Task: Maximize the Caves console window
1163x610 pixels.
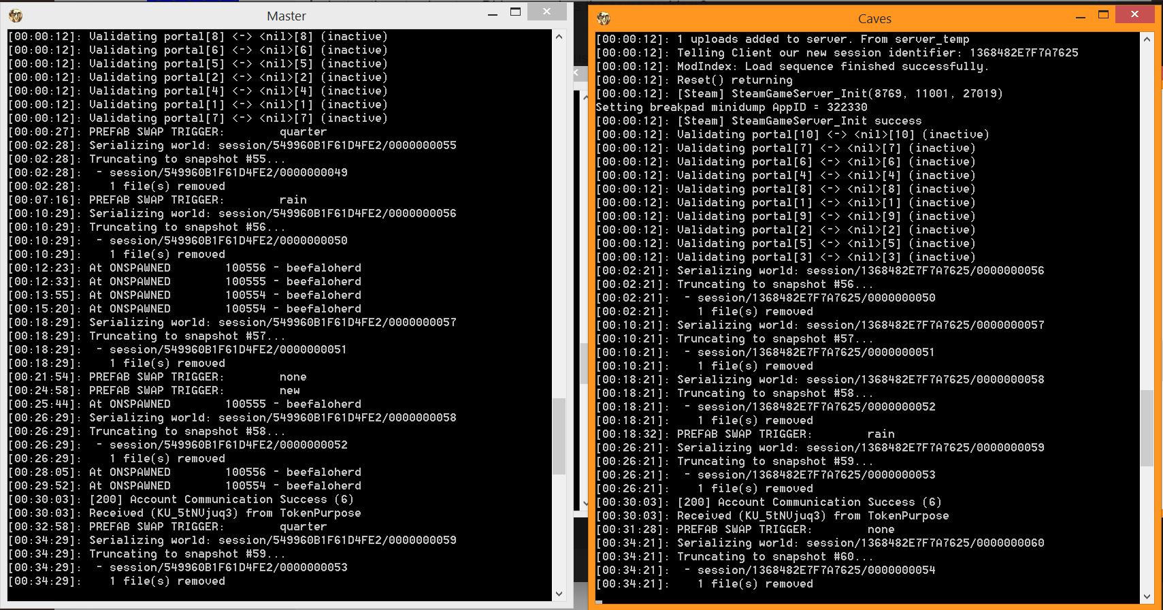Action: pos(1104,15)
